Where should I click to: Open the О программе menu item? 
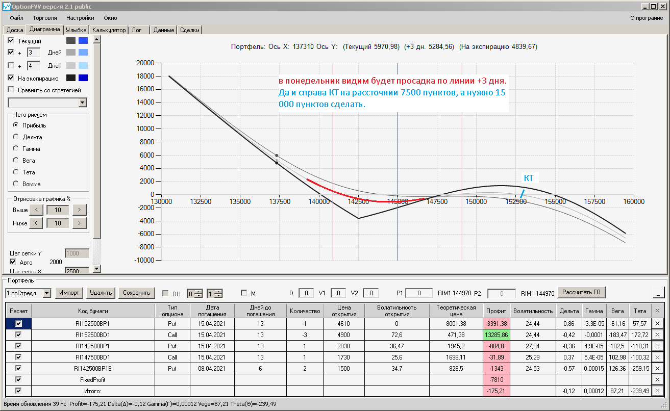point(647,18)
